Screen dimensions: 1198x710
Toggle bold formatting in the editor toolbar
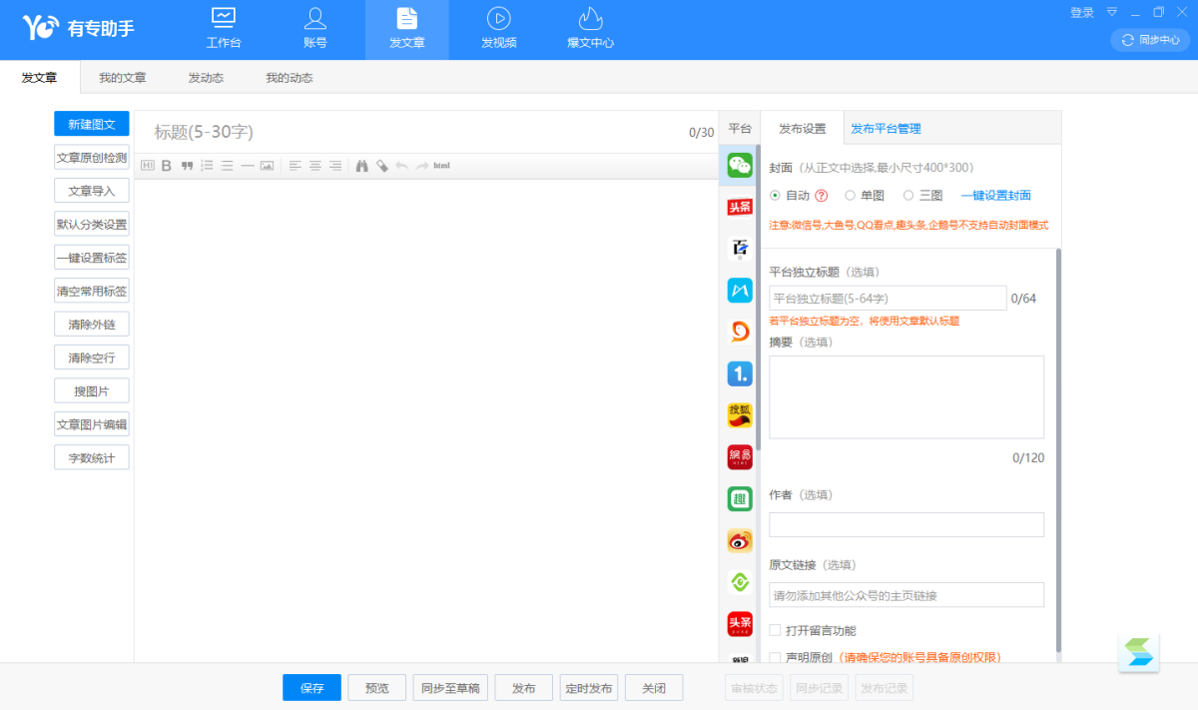167,166
